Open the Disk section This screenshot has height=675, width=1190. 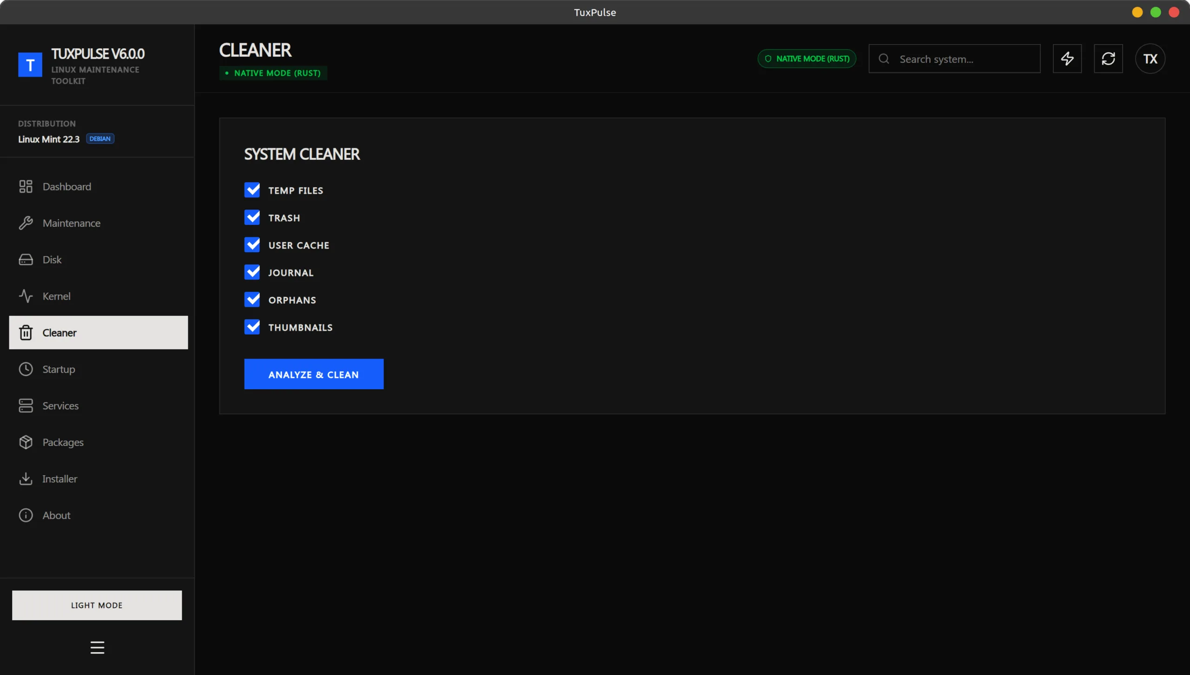tap(52, 260)
